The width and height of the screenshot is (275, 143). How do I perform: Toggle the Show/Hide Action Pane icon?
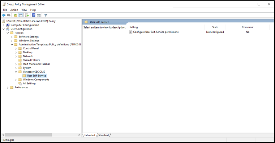pyautogui.click(x=39, y=15)
